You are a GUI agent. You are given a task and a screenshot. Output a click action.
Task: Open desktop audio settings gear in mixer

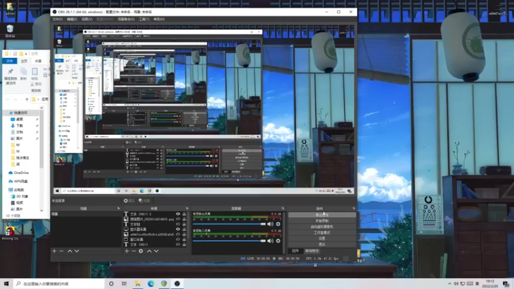coord(278,224)
